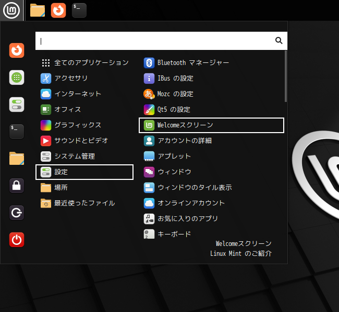Image resolution: width=339 pixels, height=312 pixels.
Task: Open terminal from the favorites sidebar
Action: pos(17,132)
